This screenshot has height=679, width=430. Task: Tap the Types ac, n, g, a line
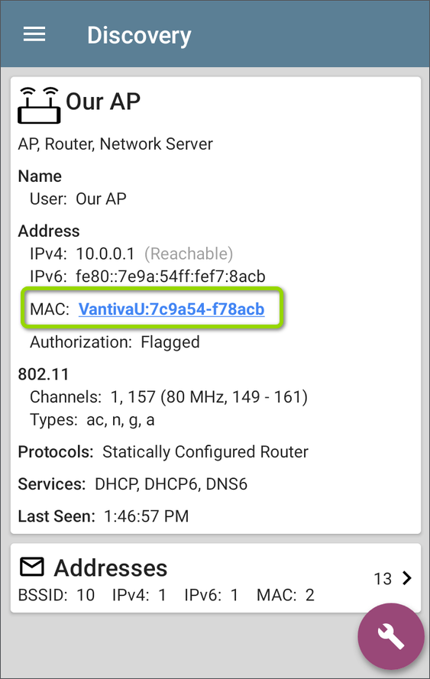point(92,420)
